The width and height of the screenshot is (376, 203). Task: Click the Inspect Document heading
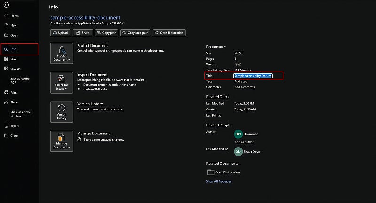click(x=92, y=75)
